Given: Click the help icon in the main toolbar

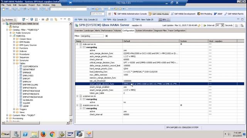Looking at the screenshot, I should pyautogui.click(x=42, y=9).
